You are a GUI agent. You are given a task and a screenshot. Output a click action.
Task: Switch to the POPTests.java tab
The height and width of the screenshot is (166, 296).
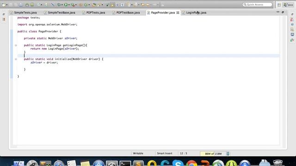point(96,12)
